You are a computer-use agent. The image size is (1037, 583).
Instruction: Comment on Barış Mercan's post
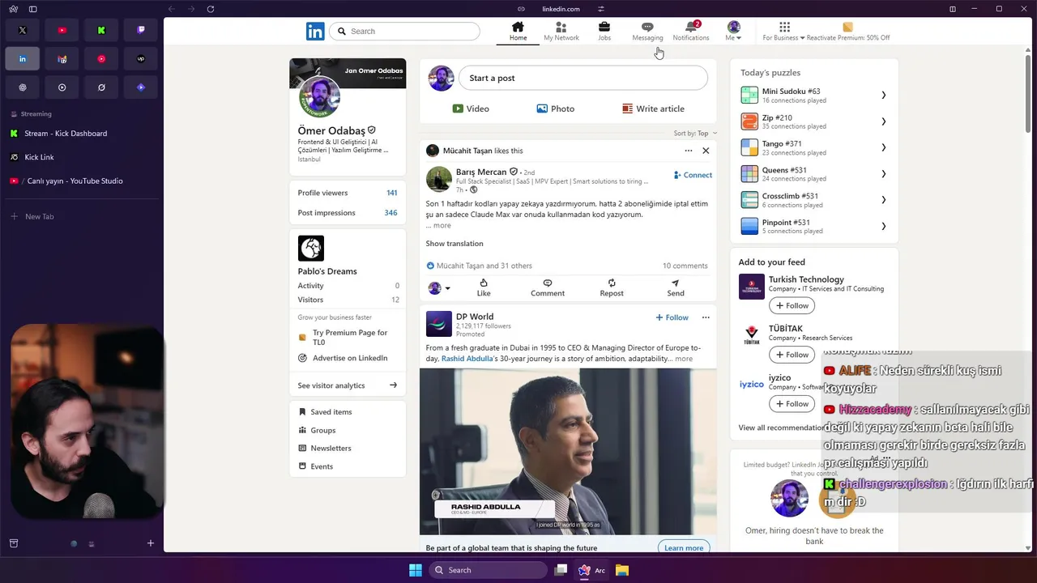[548, 287]
